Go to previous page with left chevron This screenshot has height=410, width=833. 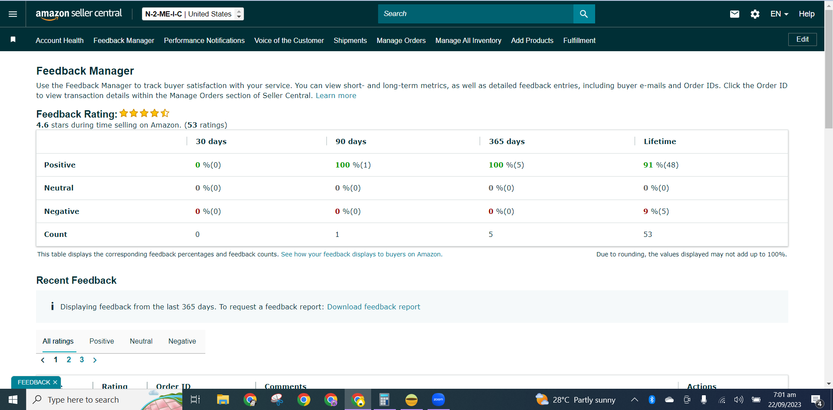tap(43, 360)
